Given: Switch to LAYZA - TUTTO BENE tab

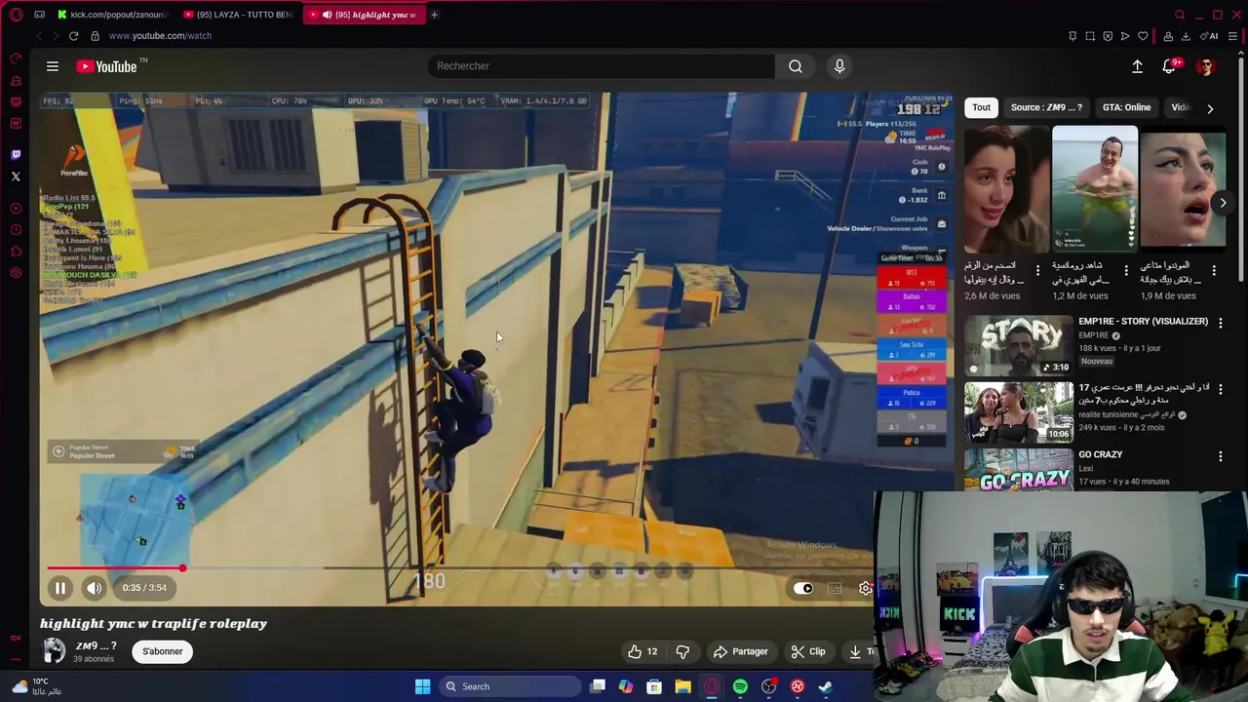Looking at the screenshot, I should (237, 15).
